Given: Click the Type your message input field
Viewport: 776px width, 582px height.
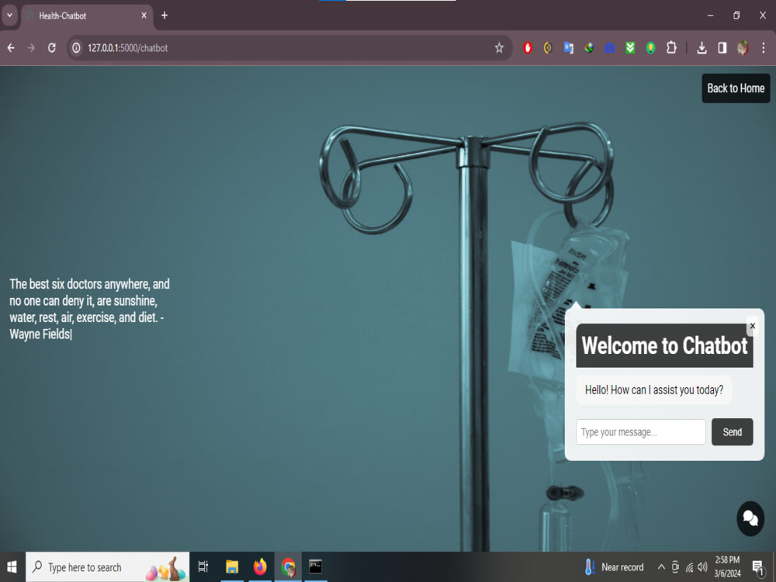Looking at the screenshot, I should click(x=640, y=431).
